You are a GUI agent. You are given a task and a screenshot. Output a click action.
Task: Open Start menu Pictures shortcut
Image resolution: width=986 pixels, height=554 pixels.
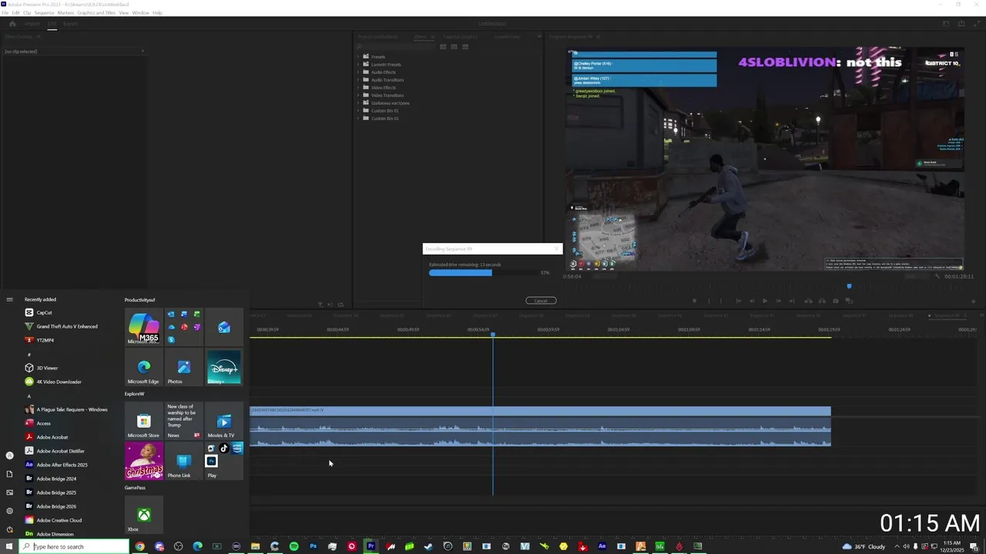[x=9, y=492]
